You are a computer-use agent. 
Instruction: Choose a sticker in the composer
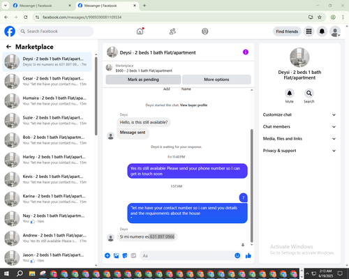(x=125, y=256)
